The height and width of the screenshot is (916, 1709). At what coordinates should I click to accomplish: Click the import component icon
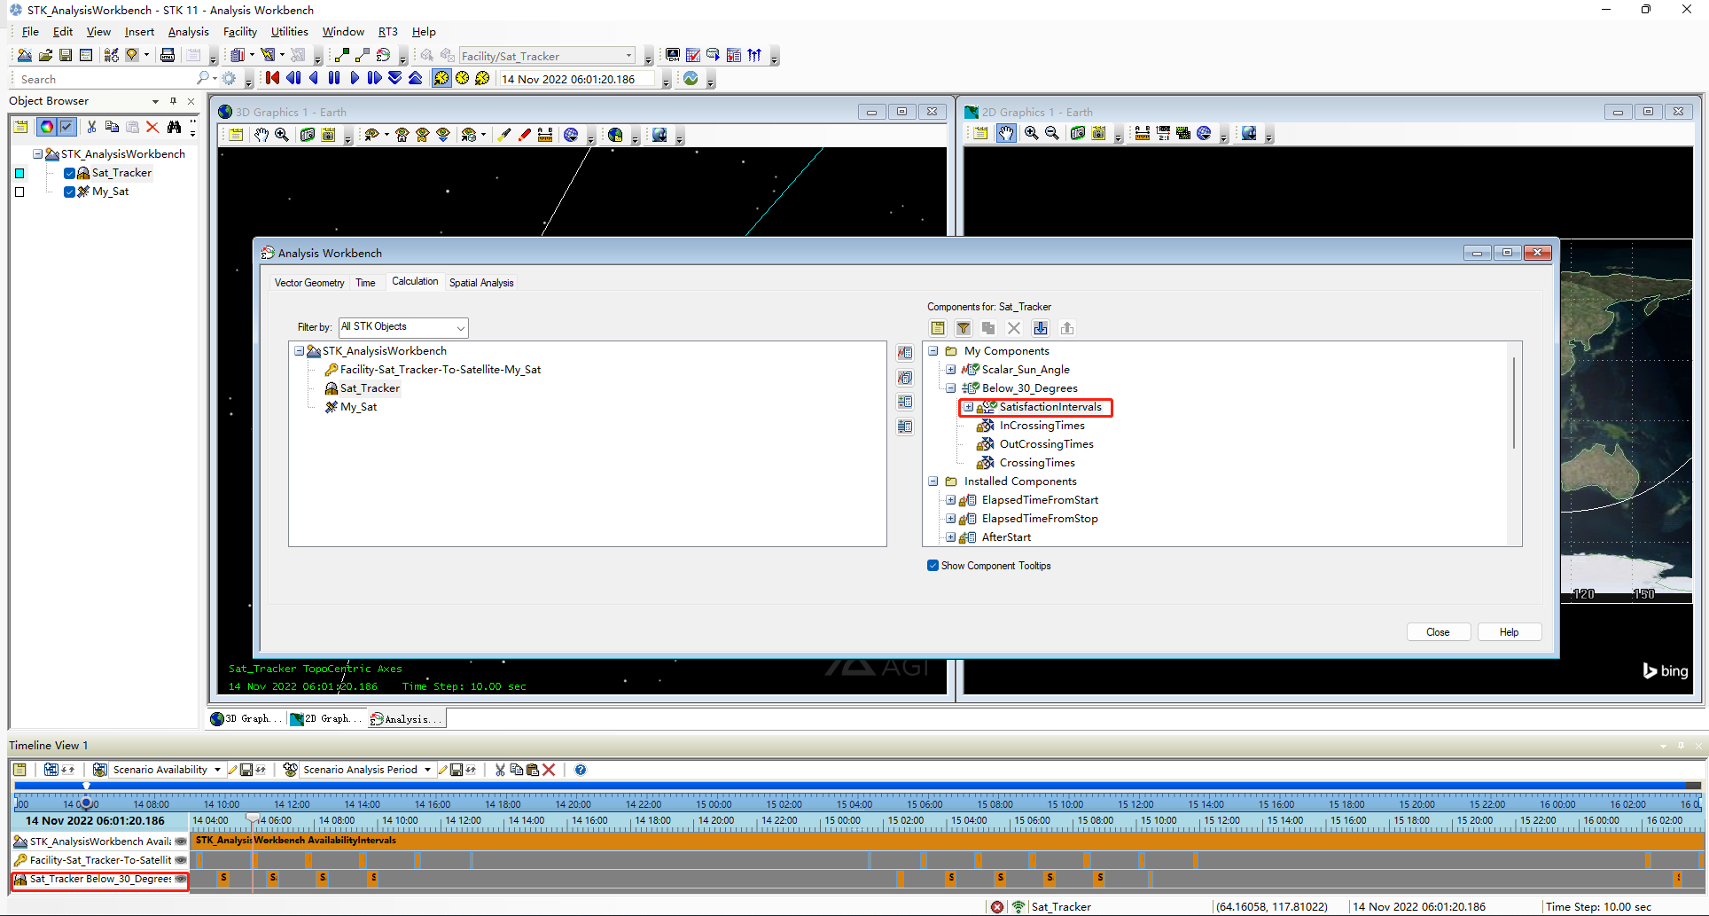point(1041,328)
